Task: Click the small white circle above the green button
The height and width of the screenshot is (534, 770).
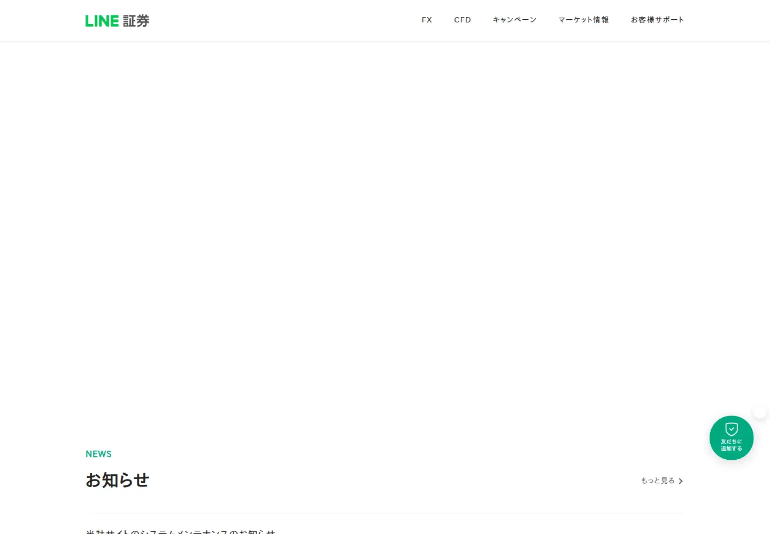Action: click(760, 412)
